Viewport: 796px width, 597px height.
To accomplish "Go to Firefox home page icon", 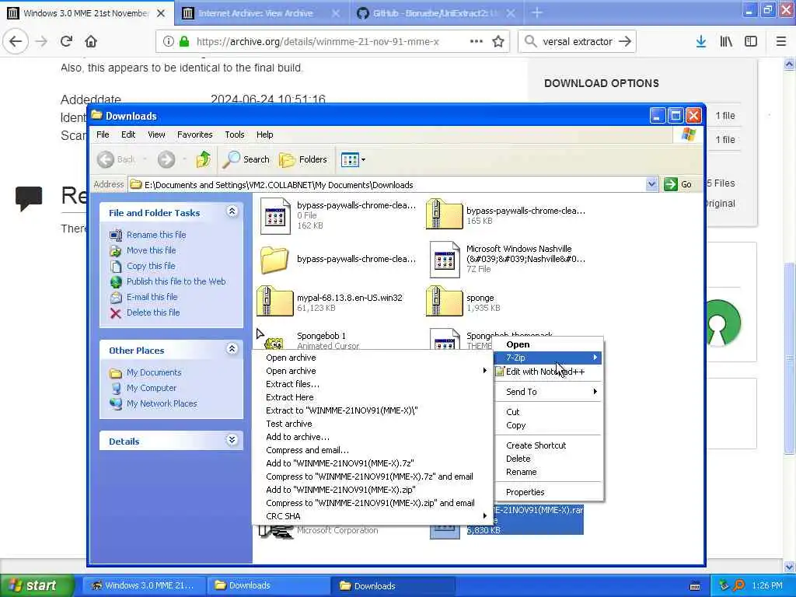I will tap(91, 41).
